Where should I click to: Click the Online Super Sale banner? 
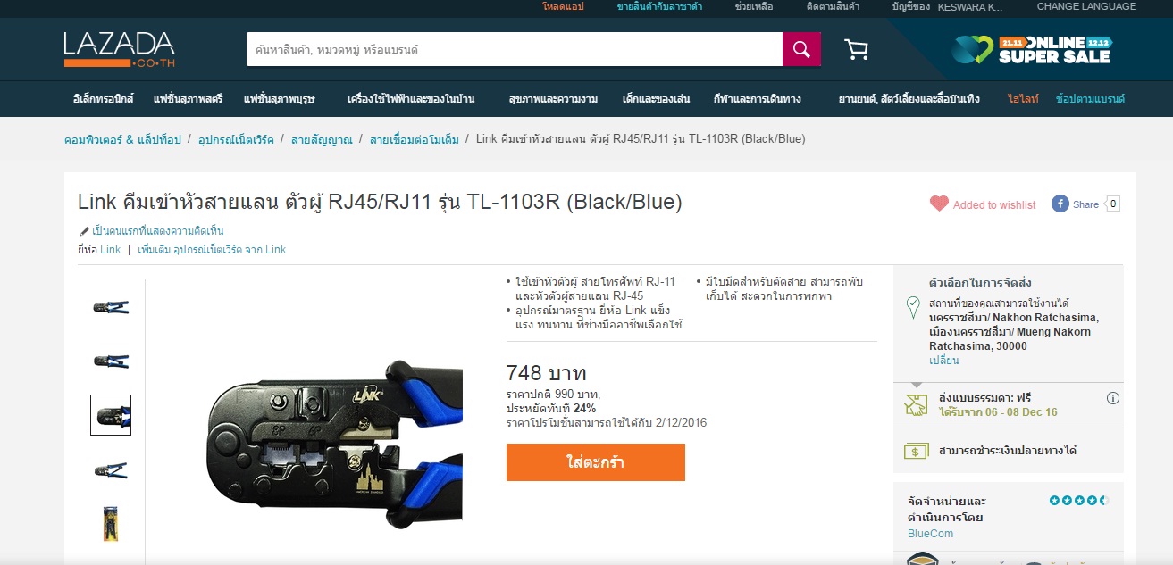click(x=1032, y=50)
